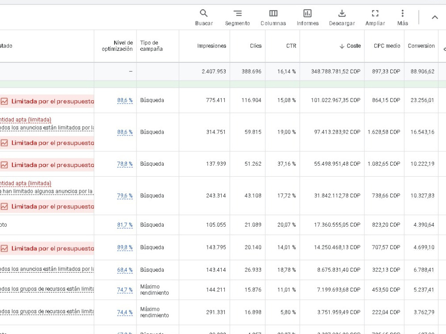Select the cost 97.413.283,92 COP

pos(337,132)
